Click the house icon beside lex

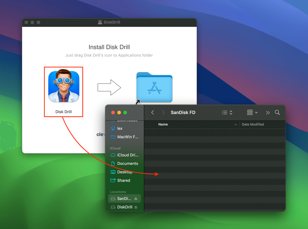click(x=113, y=129)
